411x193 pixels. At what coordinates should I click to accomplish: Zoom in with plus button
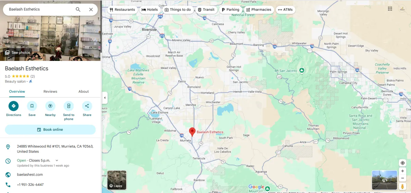pyautogui.click(x=402, y=171)
